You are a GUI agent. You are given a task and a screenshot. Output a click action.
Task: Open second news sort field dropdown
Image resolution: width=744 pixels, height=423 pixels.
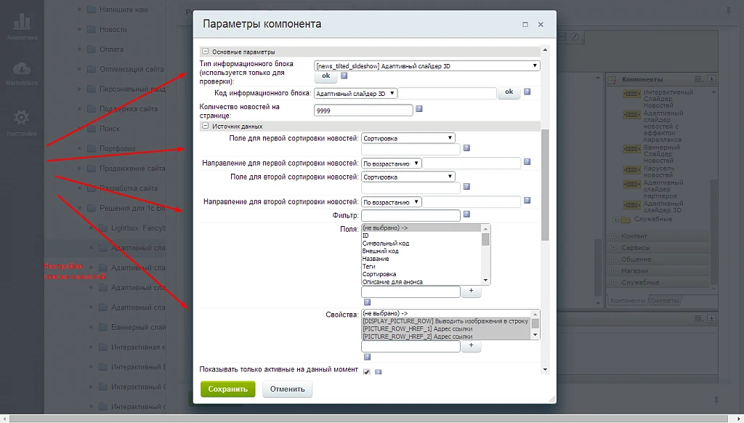(x=408, y=177)
